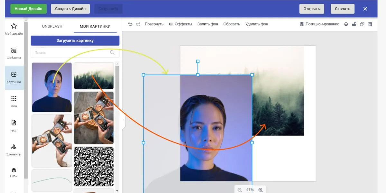Select the pizza phones thumbnail on wooden table
This screenshot has width=386, height=193.
94,118
